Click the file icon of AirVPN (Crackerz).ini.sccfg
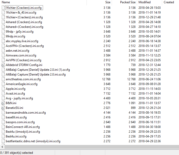This screenshot has width=179, height=155. click(x=3, y=60)
